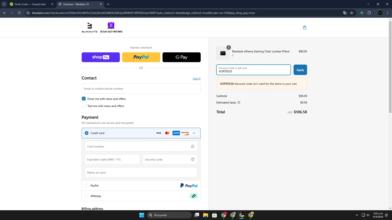Click the card number lock icon
Image resolution: width=392 pixels, height=220 pixels.
[x=193, y=146]
